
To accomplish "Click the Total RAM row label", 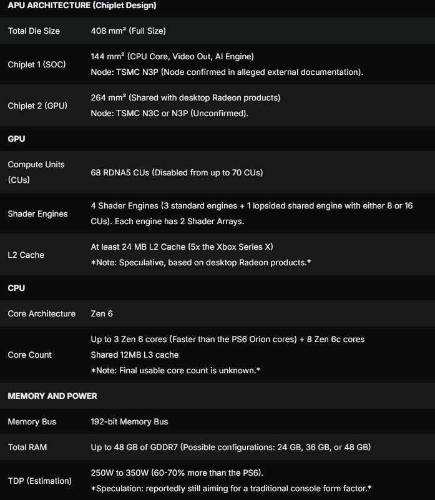I will click(27, 448).
